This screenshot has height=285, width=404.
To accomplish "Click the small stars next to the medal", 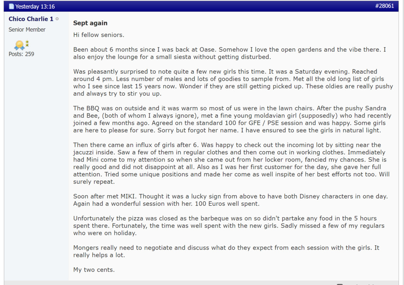I will (27, 43).
